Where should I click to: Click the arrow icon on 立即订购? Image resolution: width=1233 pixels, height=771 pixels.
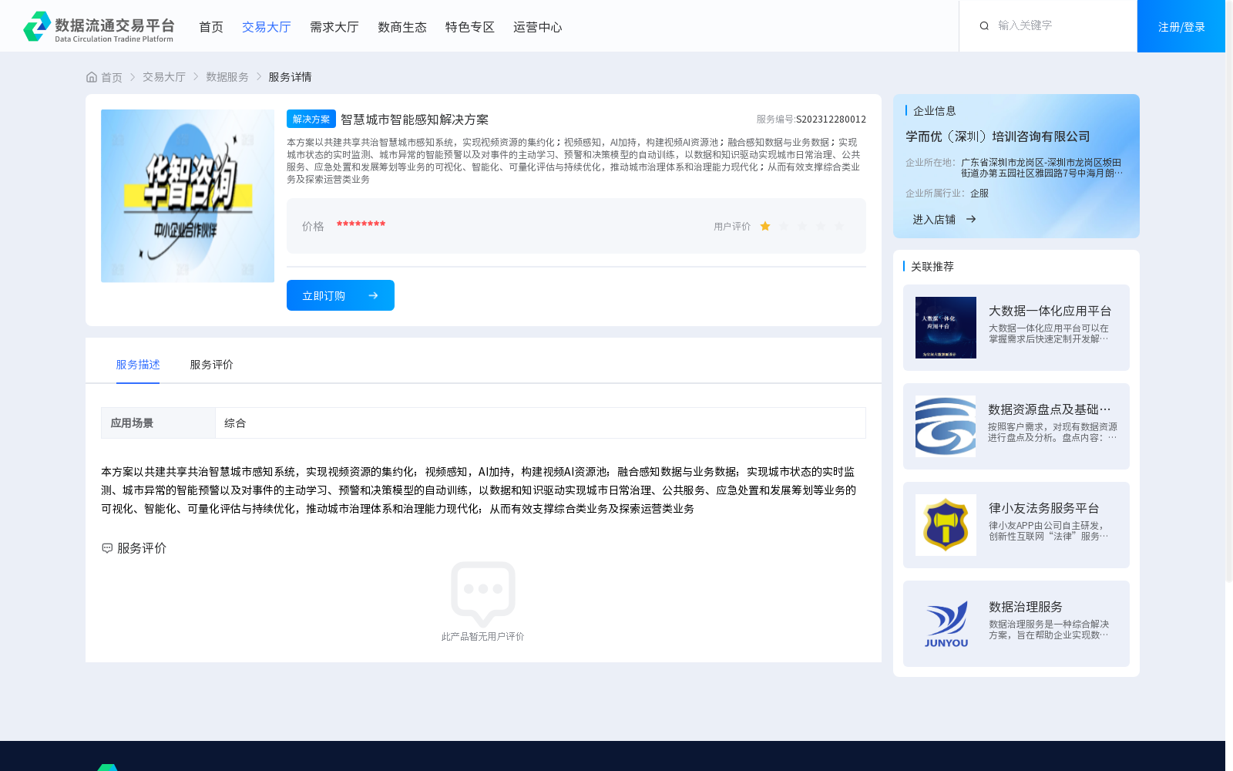tap(373, 295)
